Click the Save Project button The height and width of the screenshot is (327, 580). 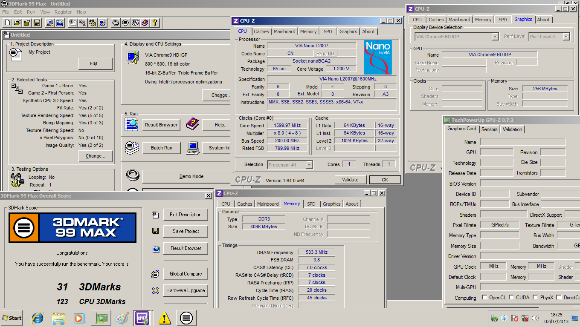186,231
